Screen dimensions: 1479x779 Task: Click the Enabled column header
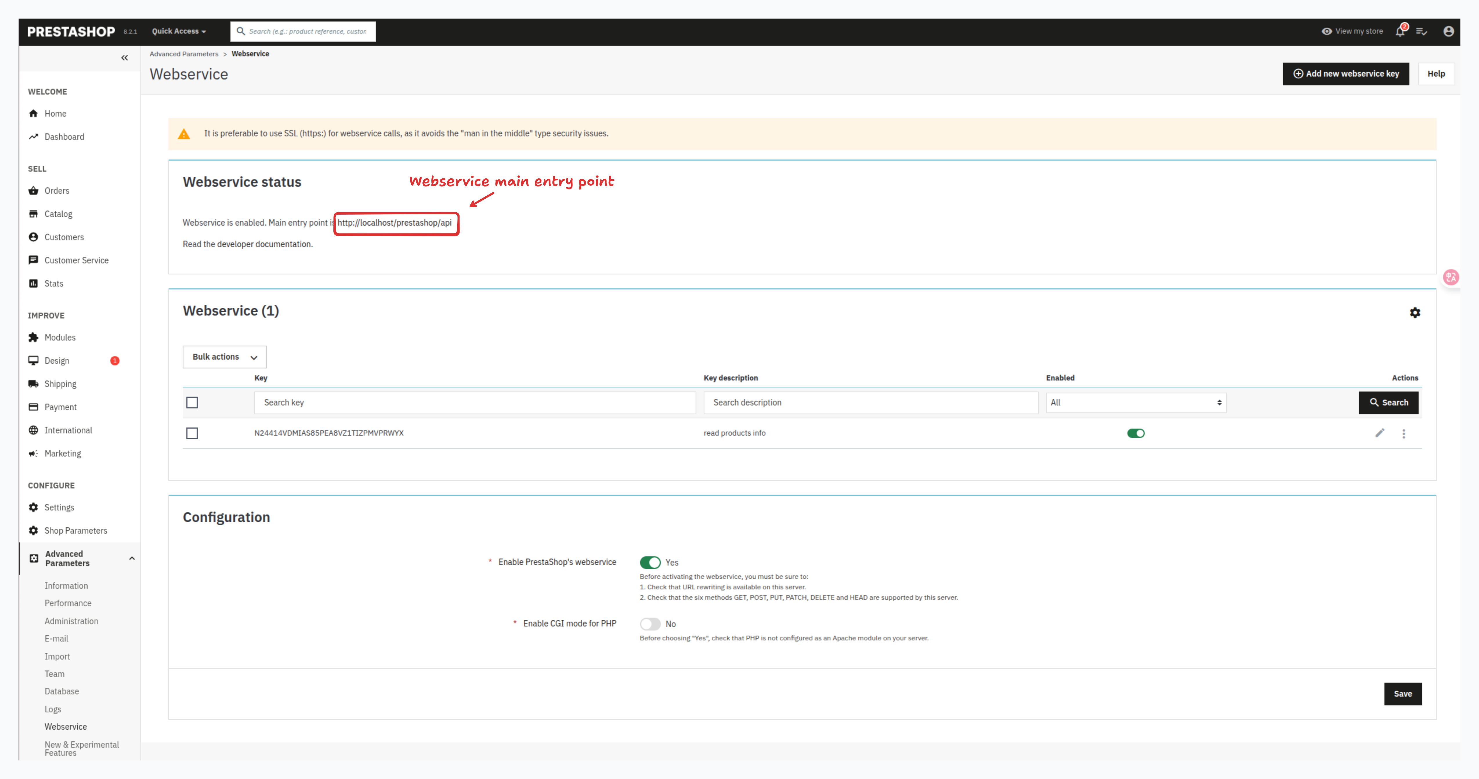click(x=1060, y=378)
